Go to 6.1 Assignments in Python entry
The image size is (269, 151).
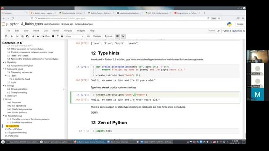tap(20, 66)
